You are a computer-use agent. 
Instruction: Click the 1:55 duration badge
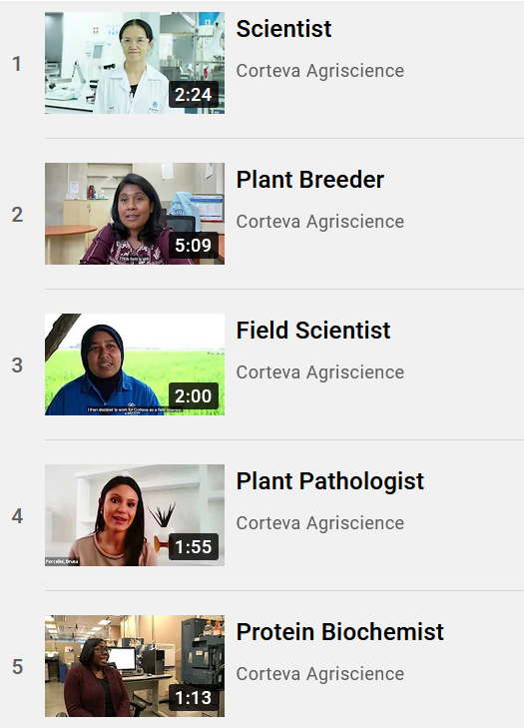click(194, 547)
